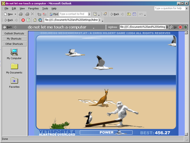
Task: Open the Web toolbar options arrow
Action: pos(103,21)
